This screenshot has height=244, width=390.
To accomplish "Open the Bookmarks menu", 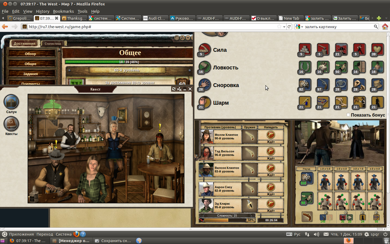I will point(63,11).
